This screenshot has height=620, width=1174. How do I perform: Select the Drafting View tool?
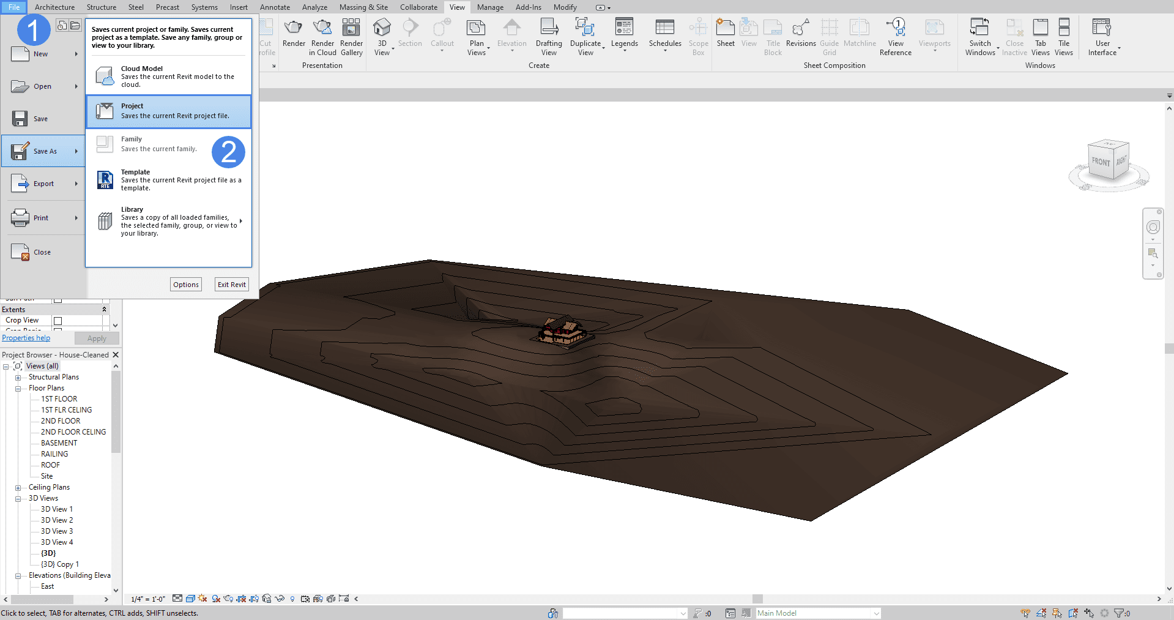click(x=549, y=28)
